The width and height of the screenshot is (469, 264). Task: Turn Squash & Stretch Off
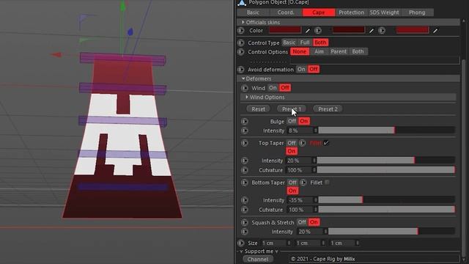point(302,222)
